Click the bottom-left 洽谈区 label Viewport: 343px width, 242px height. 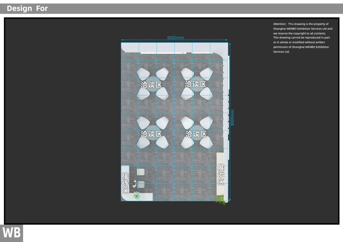(151, 134)
